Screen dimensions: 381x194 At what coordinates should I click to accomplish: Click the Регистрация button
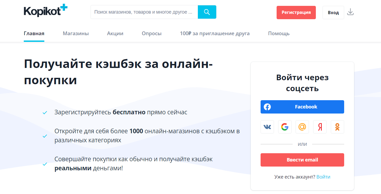coord(296,13)
